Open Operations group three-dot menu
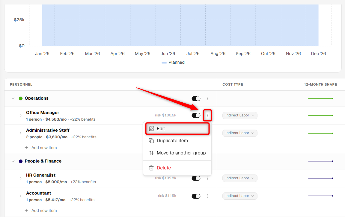This screenshot has height=217, width=345. point(207,98)
